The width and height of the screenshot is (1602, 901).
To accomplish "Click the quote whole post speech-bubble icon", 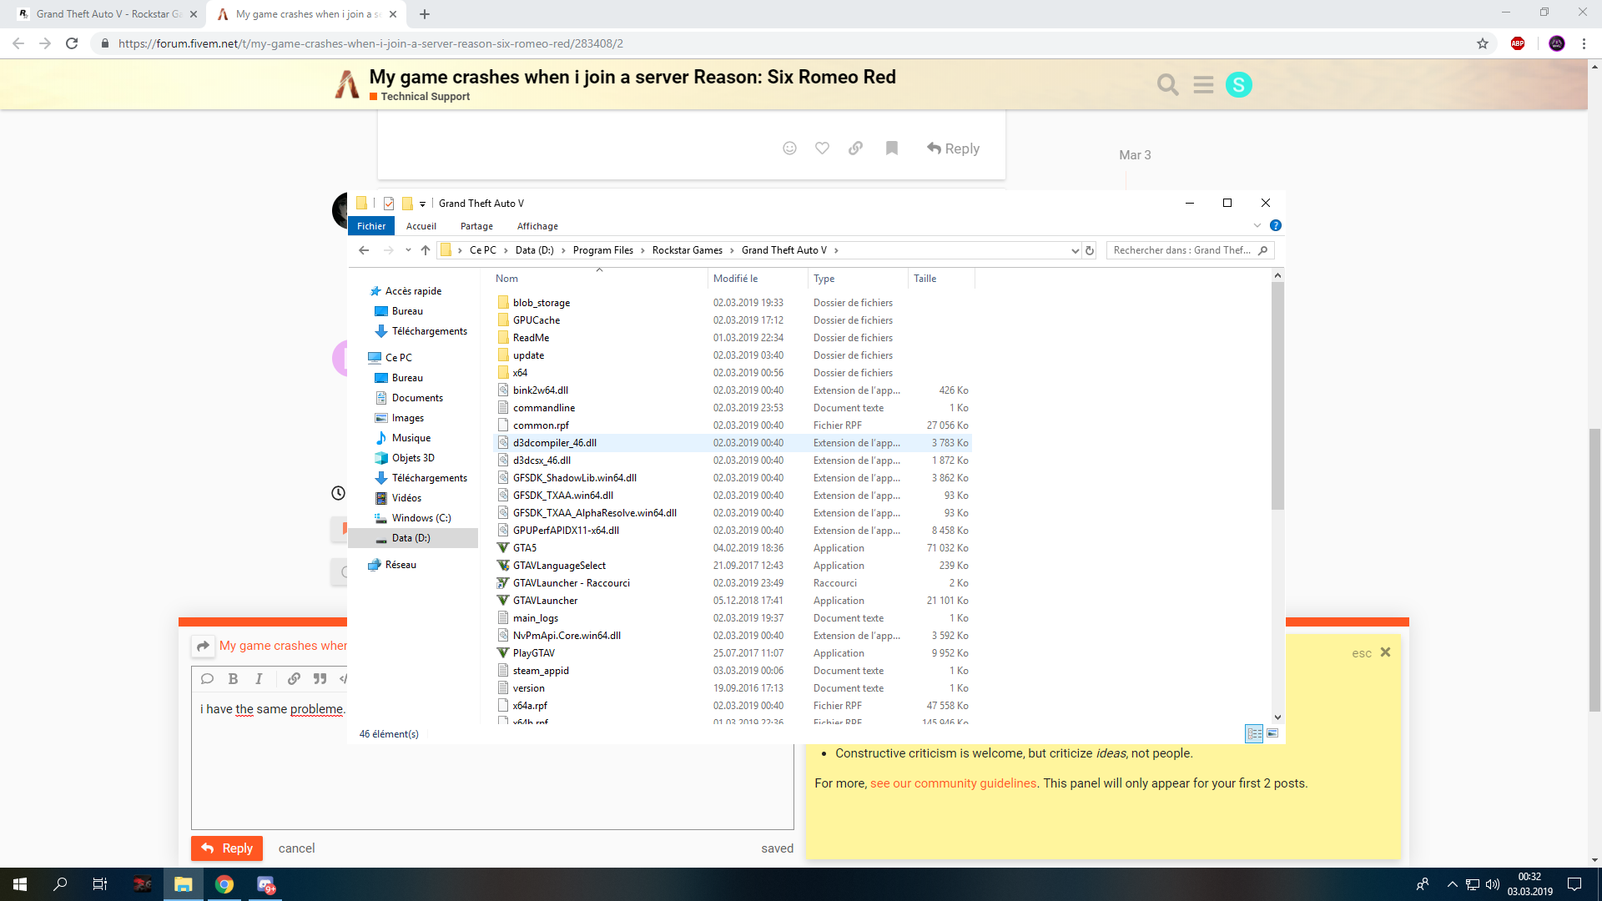I will point(208,678).
